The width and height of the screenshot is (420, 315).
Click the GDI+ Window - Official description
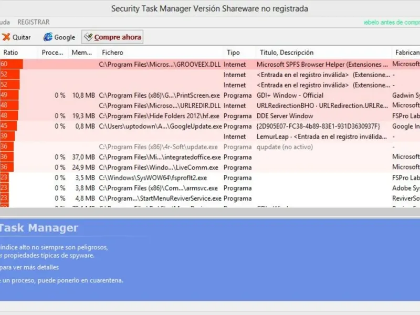click(290, 96)
